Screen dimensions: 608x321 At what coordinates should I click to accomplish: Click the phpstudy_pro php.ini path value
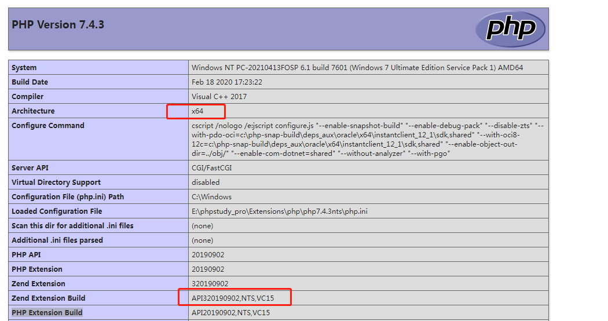pyautogui.click(x=280, y=211)
